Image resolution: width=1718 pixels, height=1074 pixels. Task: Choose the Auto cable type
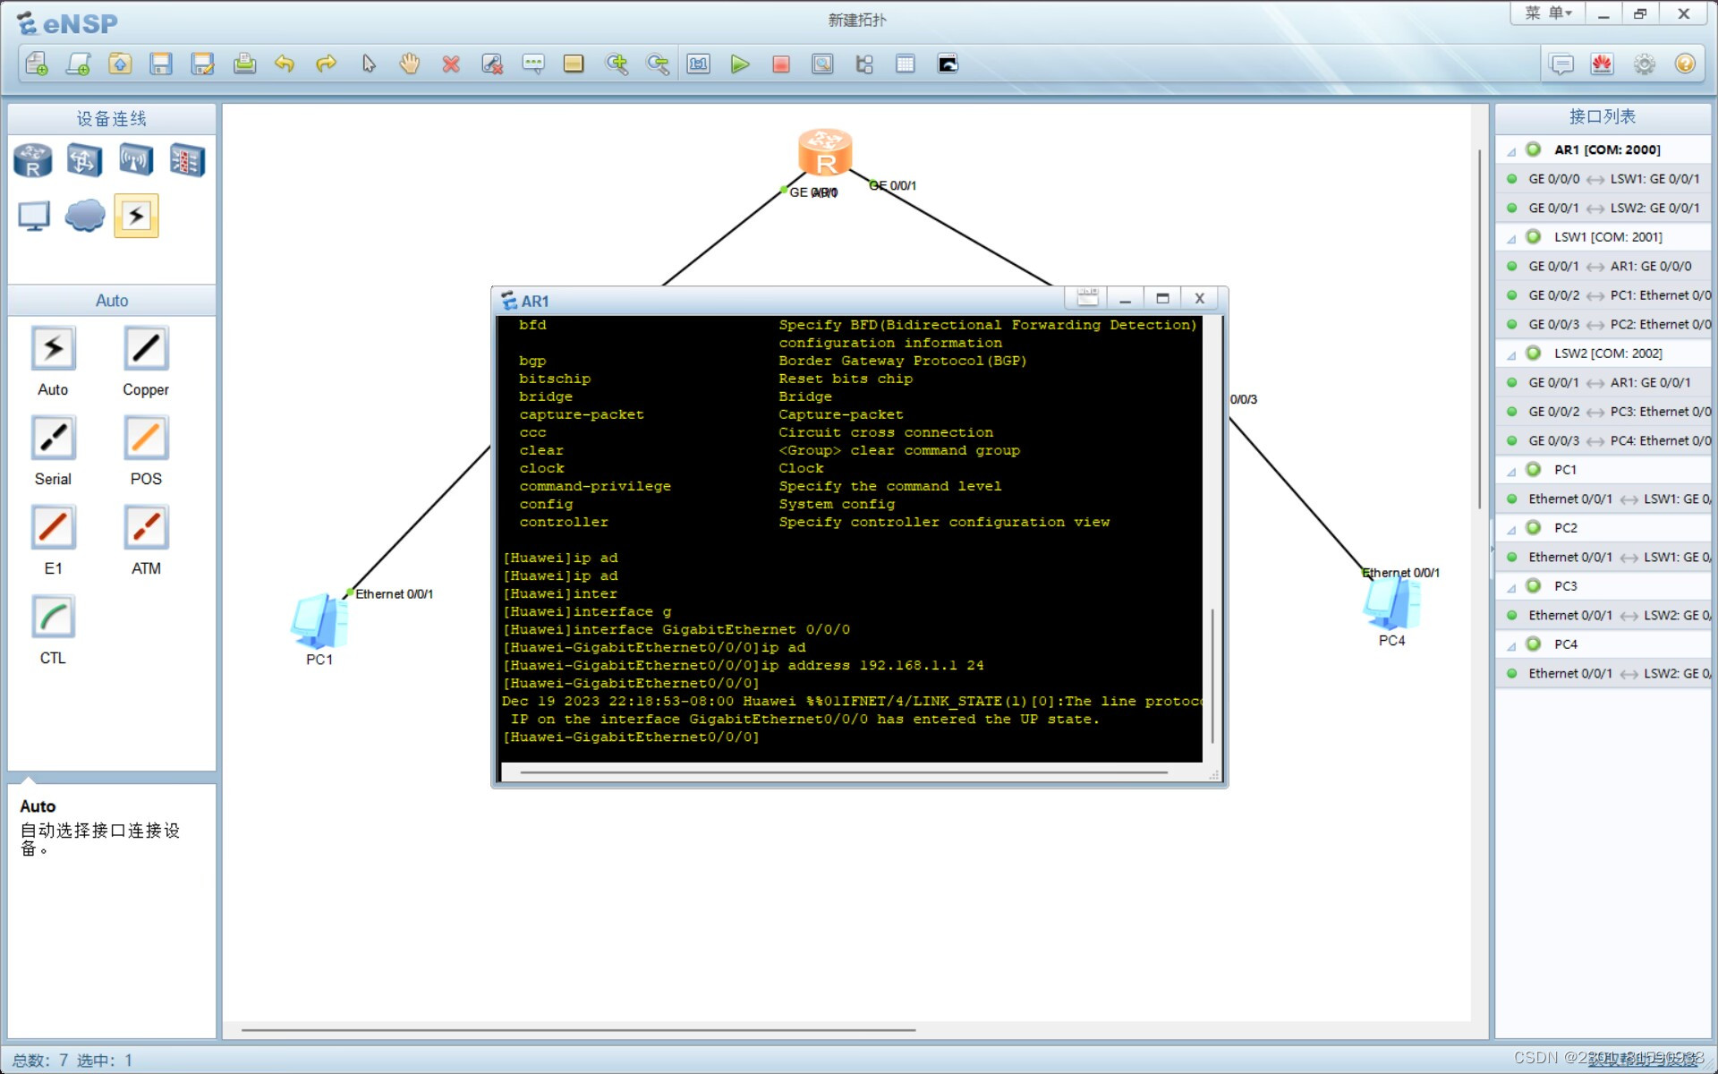pos(53,349)
